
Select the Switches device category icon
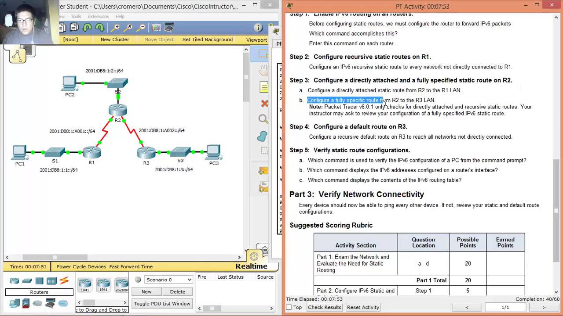pos(27,281)
